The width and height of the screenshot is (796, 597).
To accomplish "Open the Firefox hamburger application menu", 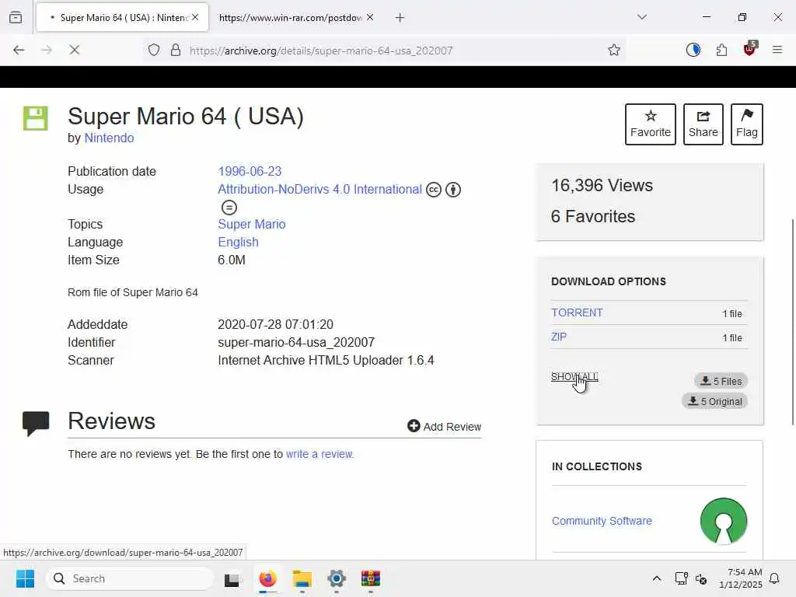I will [777, 50].
